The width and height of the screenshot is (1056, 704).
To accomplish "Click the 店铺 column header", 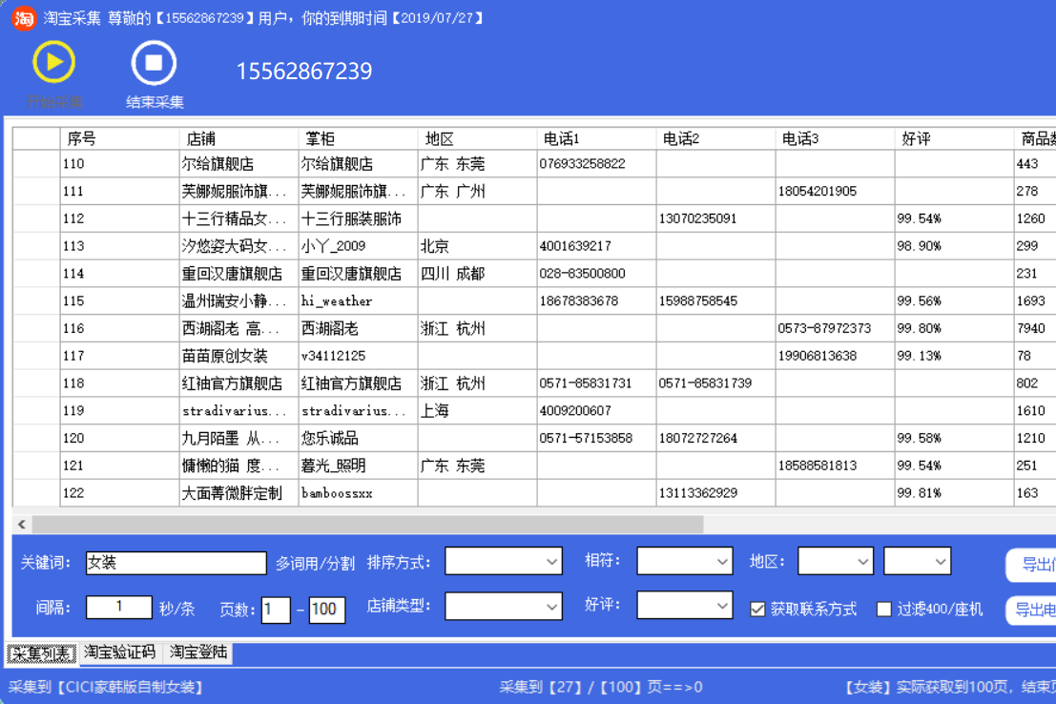I will (x=238, y=138).
